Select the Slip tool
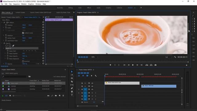The width and height of the screenshot is (197, 111). tap(72, 85)
